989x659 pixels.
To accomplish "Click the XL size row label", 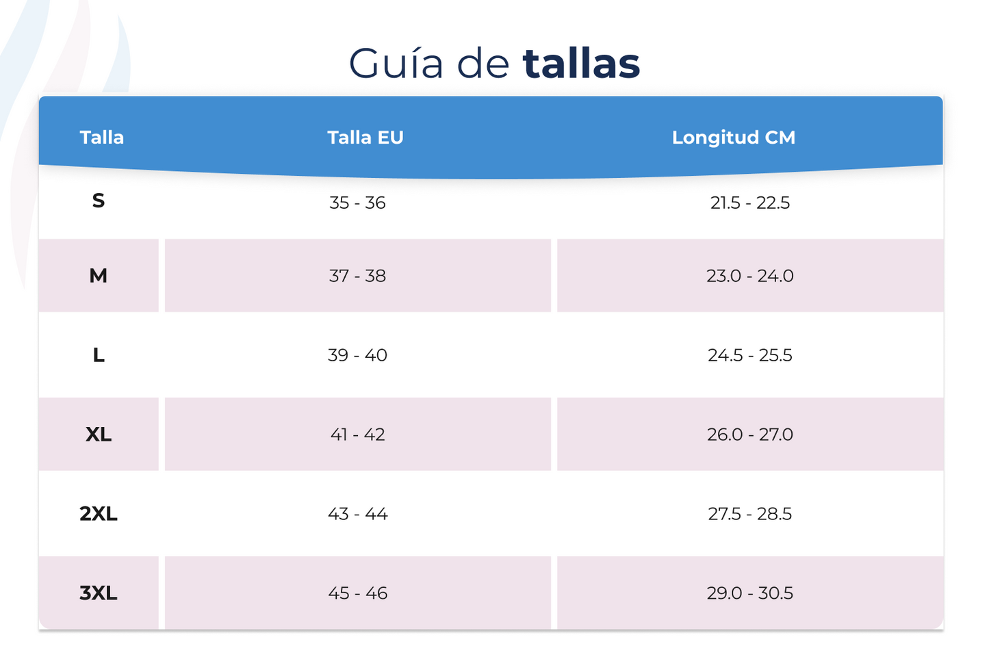I will [99, 435].
